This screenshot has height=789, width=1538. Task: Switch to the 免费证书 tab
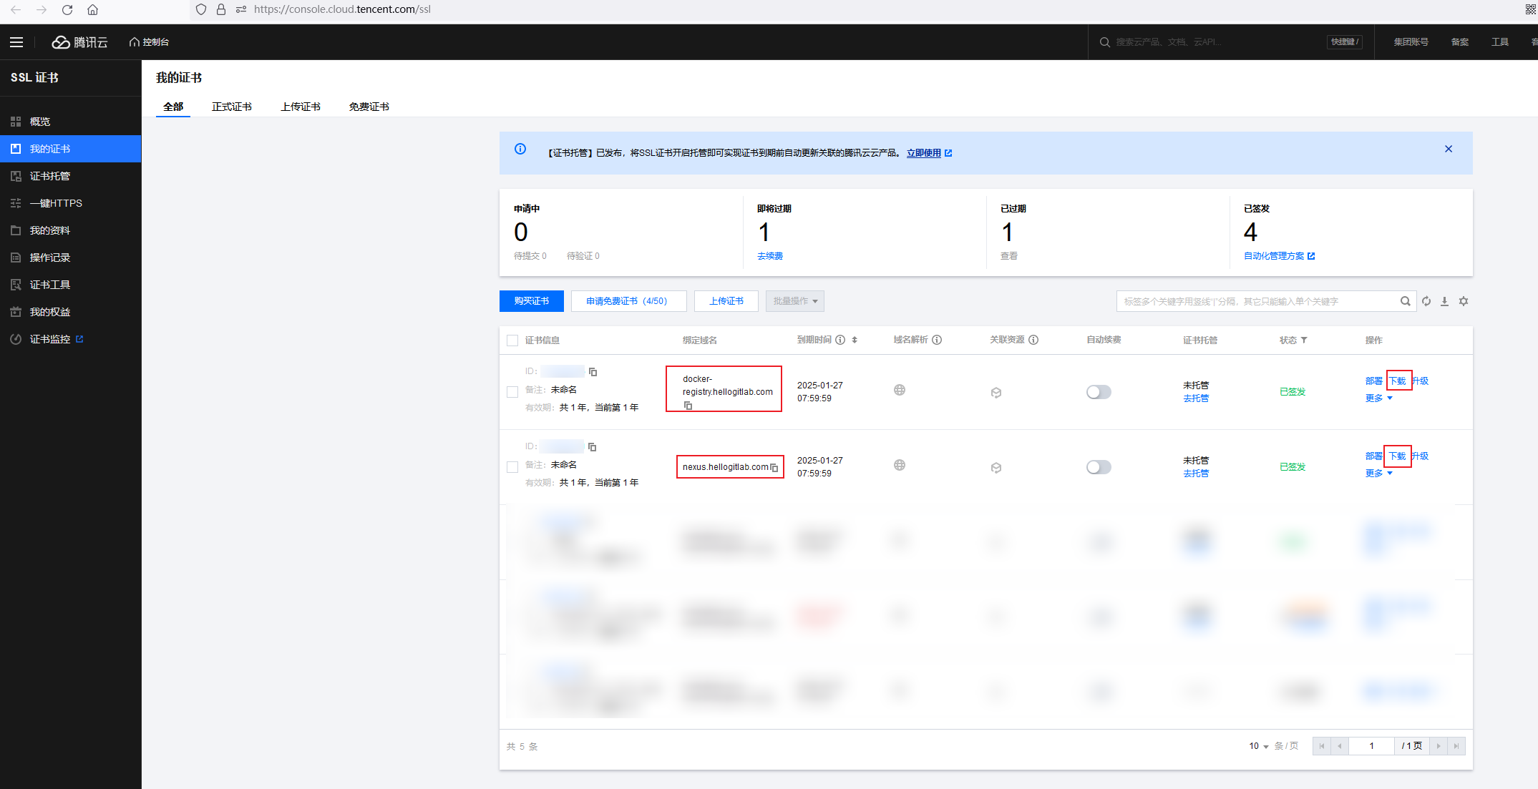coord(369,107)
